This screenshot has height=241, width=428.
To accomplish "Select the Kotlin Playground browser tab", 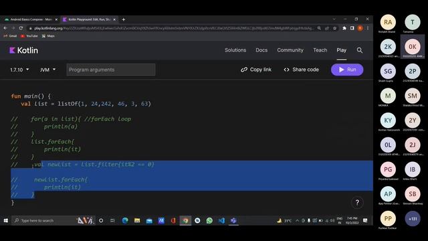I will click(x=87, y=19).
